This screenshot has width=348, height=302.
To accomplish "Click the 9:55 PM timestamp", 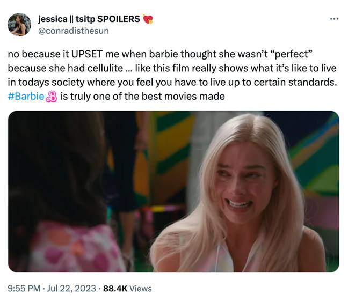I will [24, 289].
